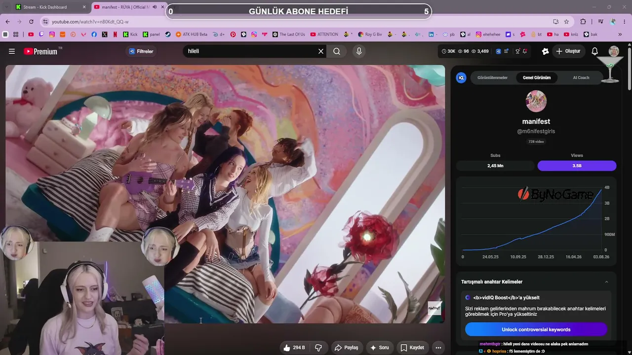
Task: Select the 3.5B Views stat pill
Action: (x=577, y=166)
